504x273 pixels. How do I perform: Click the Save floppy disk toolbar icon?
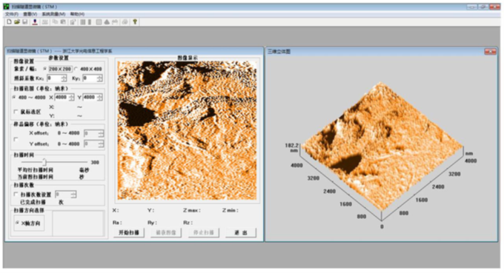(x=24, y=21)
